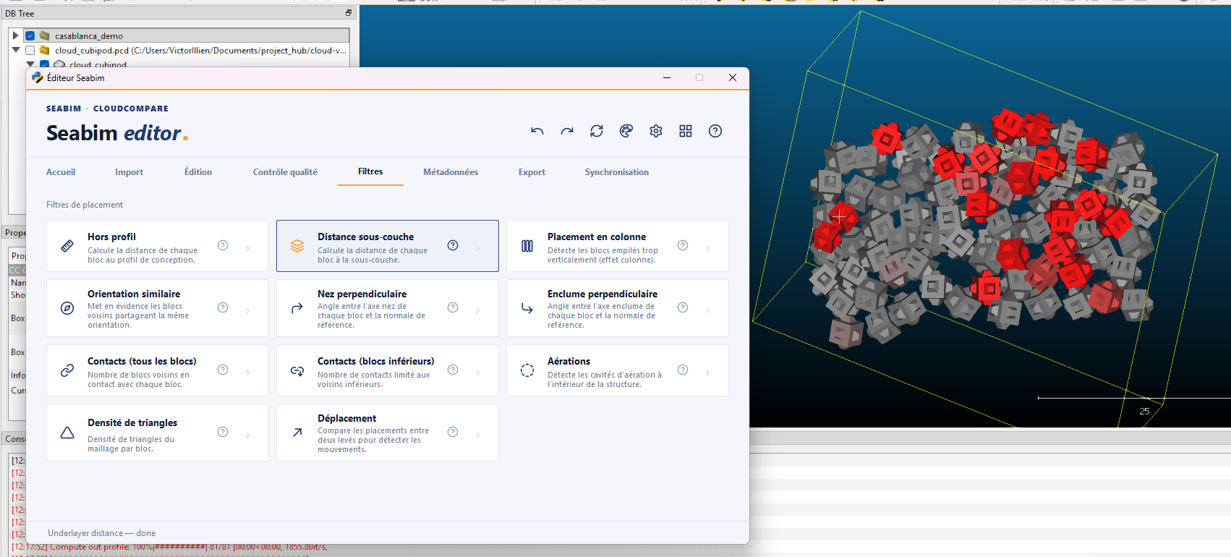Viewport: 1231px width, 557px height.
Task: Click the redo arrow in Seabim editor header
Action: (567, 131)
